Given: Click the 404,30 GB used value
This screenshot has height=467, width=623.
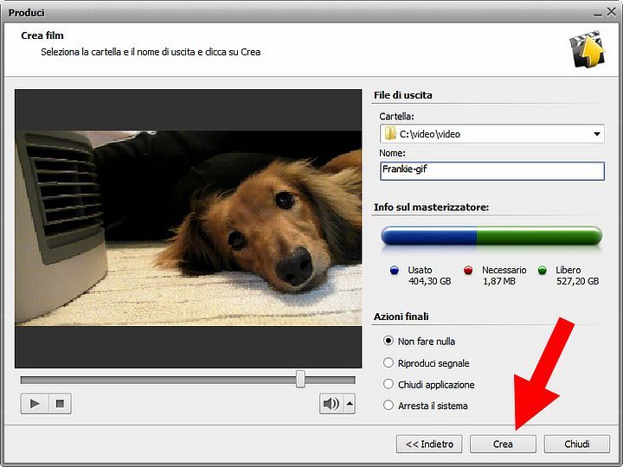Looking at the screenshot, I should (429, 281).
